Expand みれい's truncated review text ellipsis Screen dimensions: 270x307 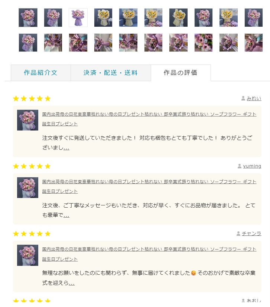(66, 148)
